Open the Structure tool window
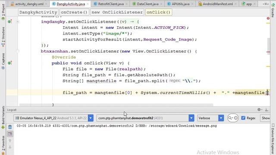Image resolution: width=276 pixels, height=155 pixels. coord(3,37)
